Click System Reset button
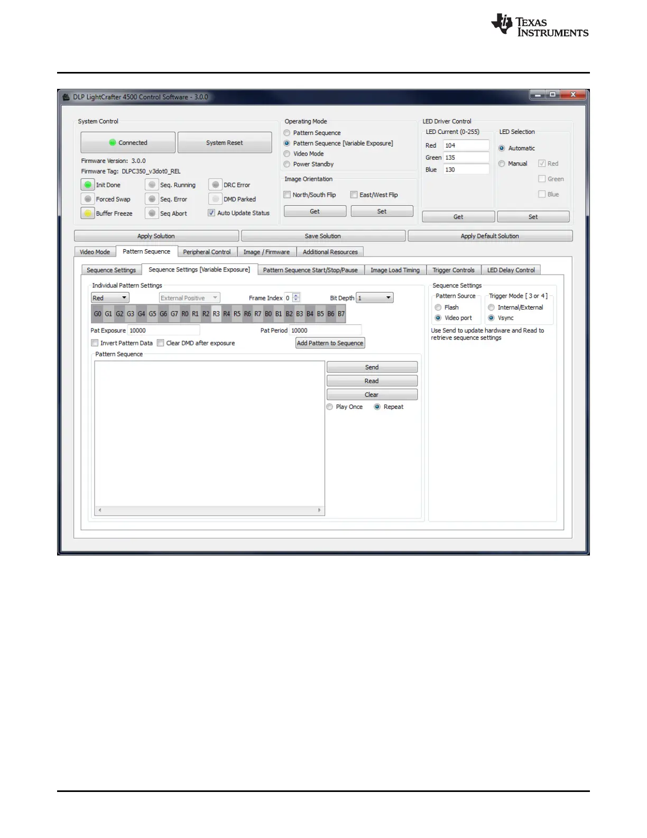Viewport: 647px width, 838px height. [x=225, y=142]
